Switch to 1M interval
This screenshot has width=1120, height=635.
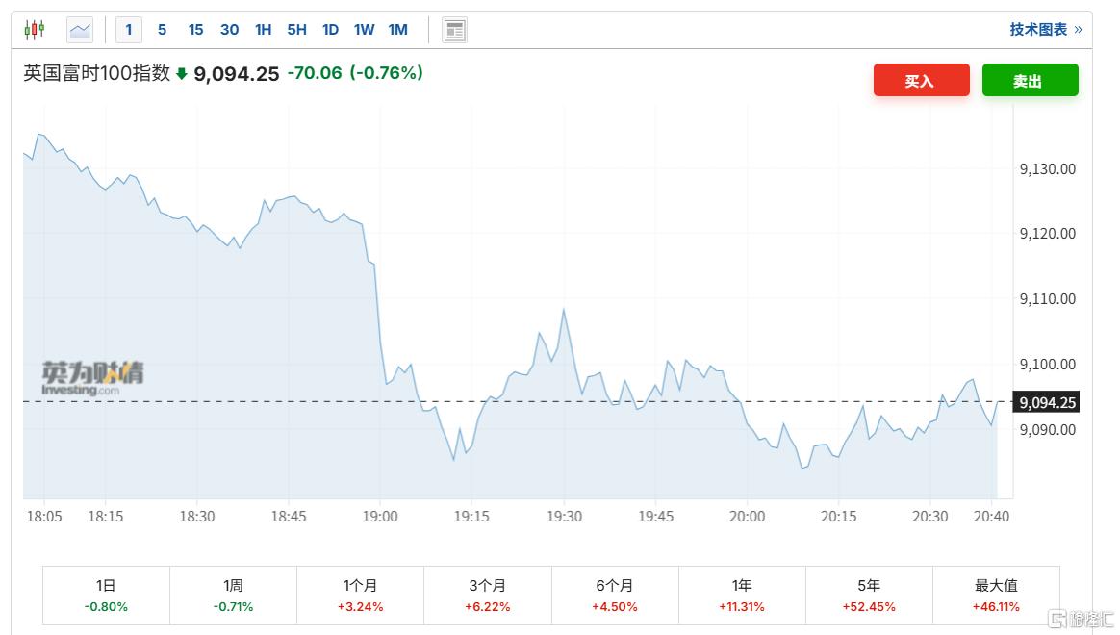[397, 30]
